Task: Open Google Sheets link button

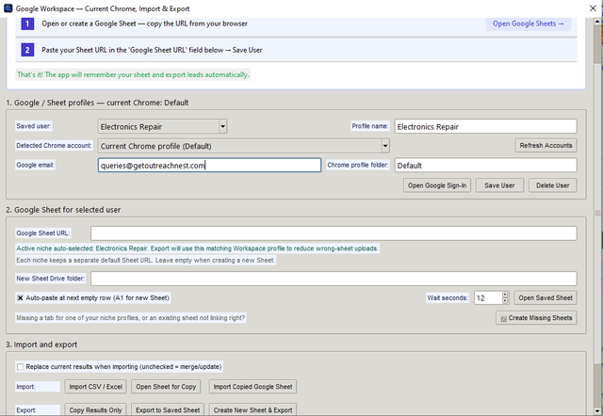Action: pyautogui.click(x=528, y=24)
